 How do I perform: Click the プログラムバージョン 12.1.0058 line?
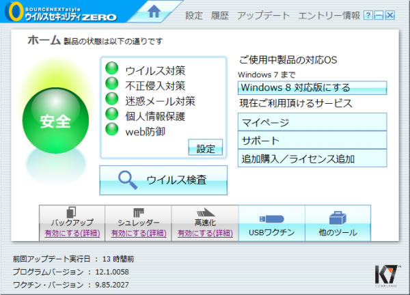click(x=71, y=272)
